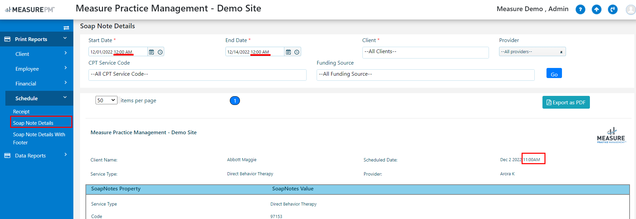Click the Arora K provider name
The height and width of the screenshot is (219, 636).
[507, 174]
